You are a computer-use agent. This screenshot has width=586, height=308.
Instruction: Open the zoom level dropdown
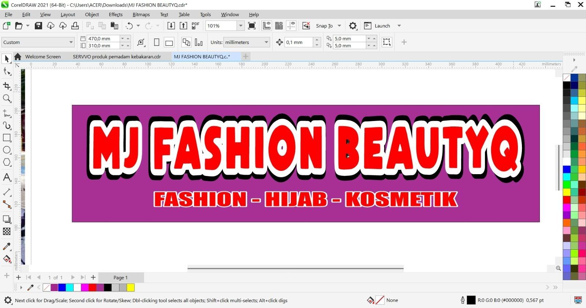(x=241, y=26)
